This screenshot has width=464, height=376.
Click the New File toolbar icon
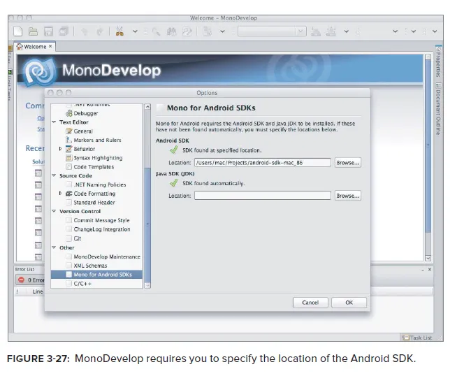pos(18,31)
